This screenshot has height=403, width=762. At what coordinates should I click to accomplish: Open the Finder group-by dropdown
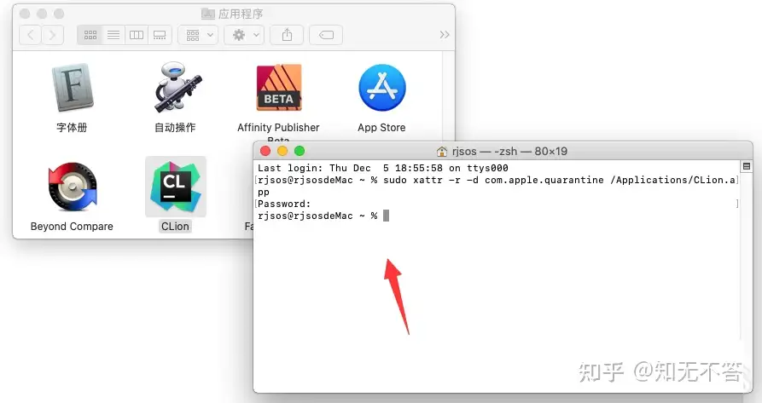[198, 35]
